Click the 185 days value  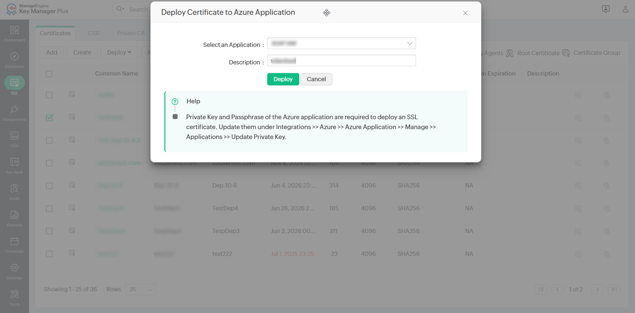pyautogui.click(x=334, y=208)
